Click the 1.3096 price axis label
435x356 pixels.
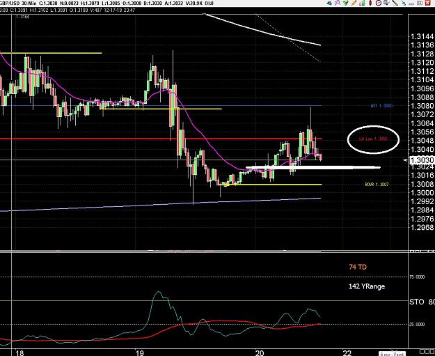(422, 88)
